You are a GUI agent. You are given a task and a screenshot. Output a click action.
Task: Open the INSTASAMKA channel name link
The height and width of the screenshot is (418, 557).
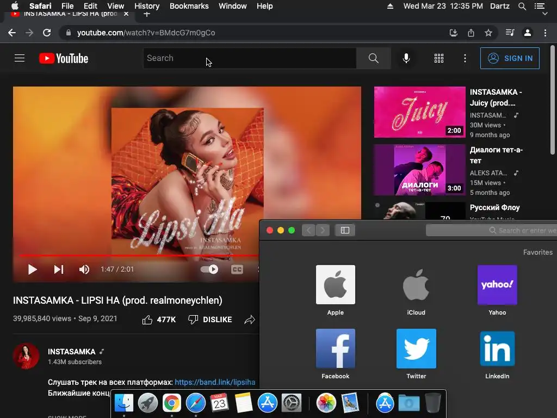tap(72, 352)
